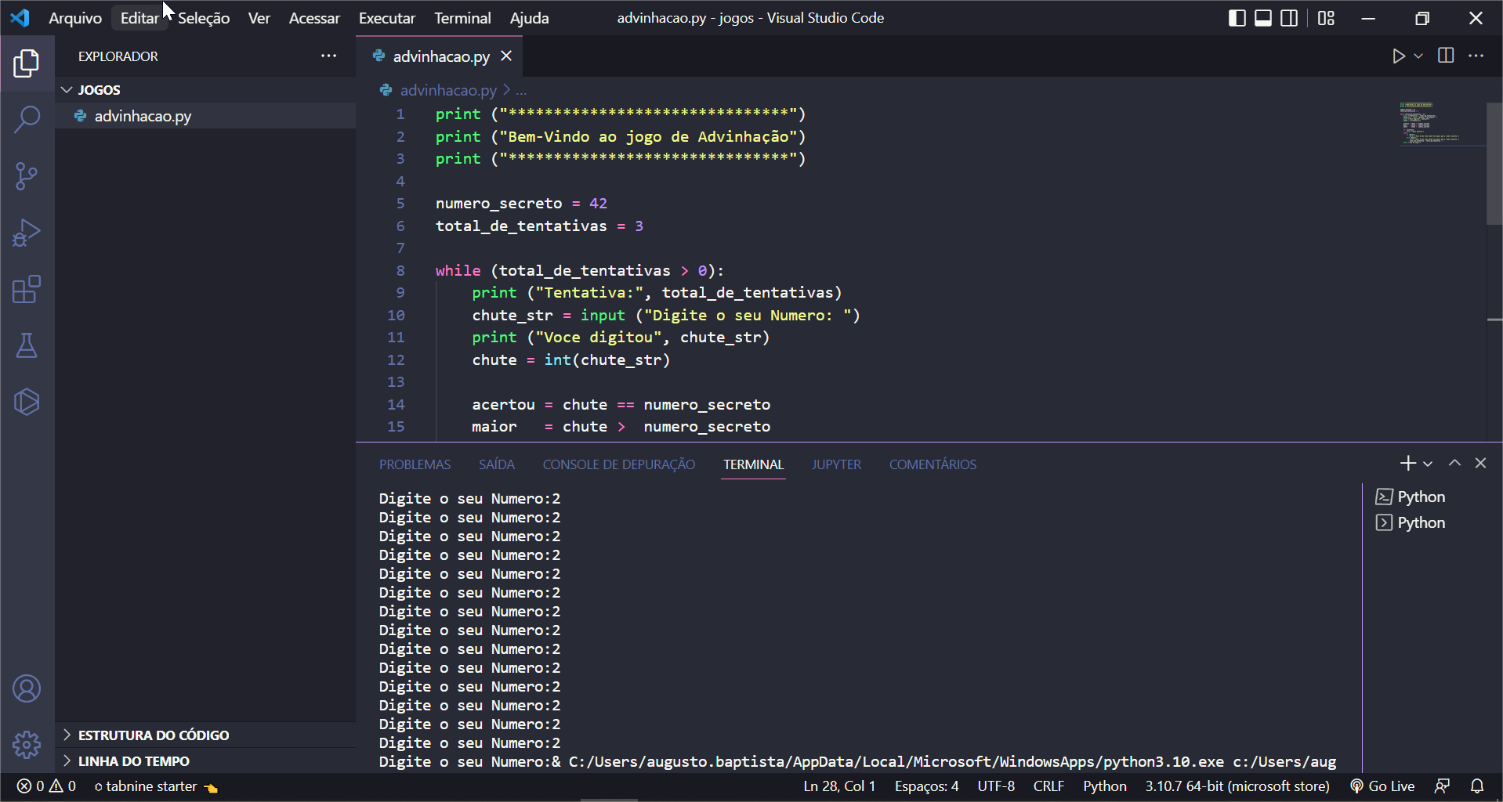Open the Extensions view
This screenshot has height=802, width=1503.
point(27,289)
